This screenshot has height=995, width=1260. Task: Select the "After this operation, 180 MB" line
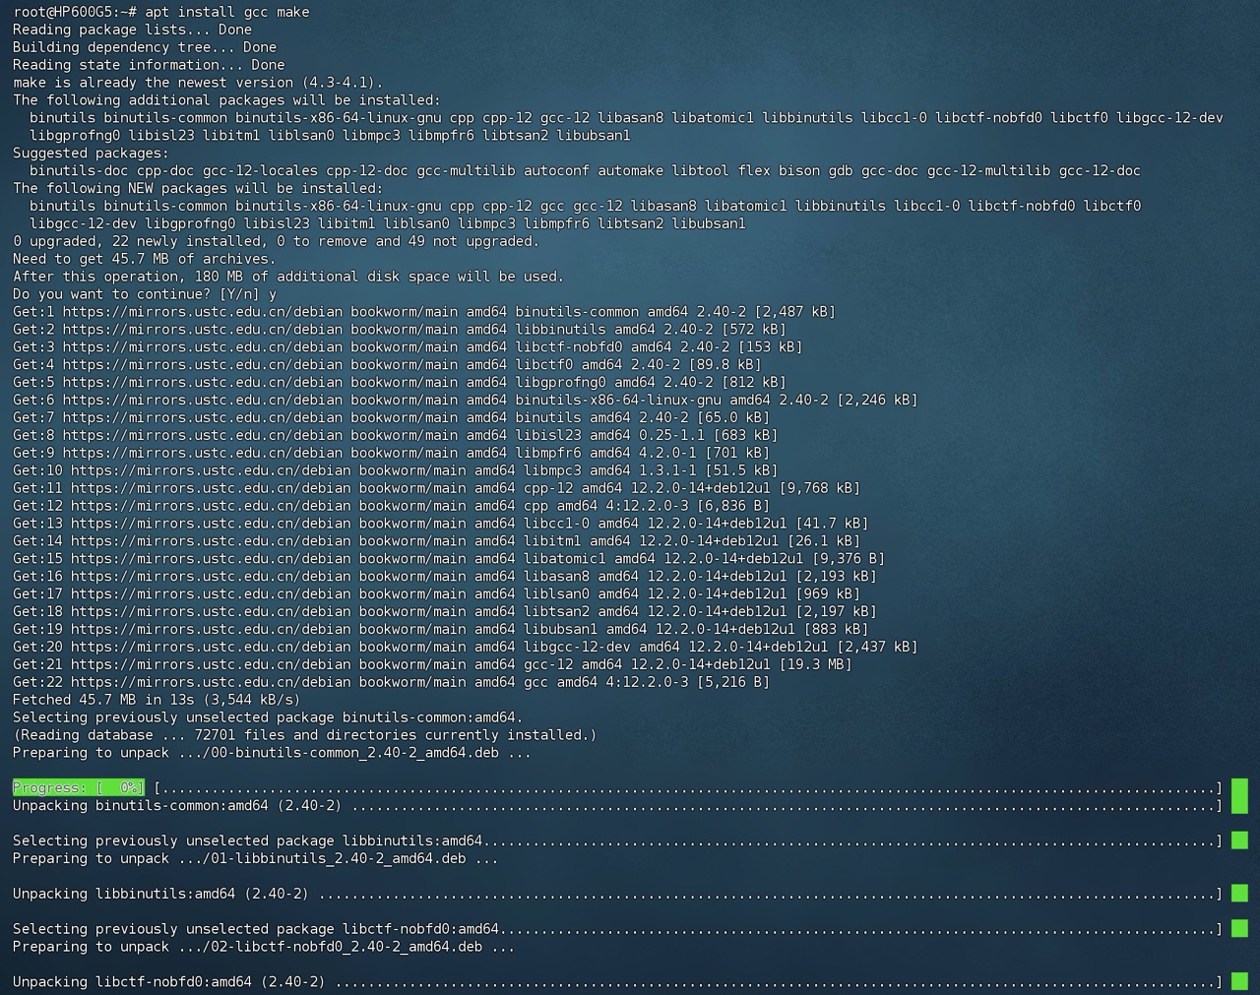pos(288,277)
